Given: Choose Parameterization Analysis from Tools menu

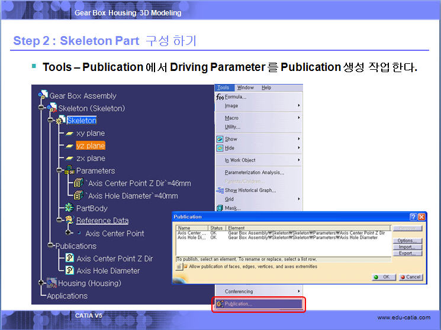Looking at the screenshot, I should (x=254, y=173).
